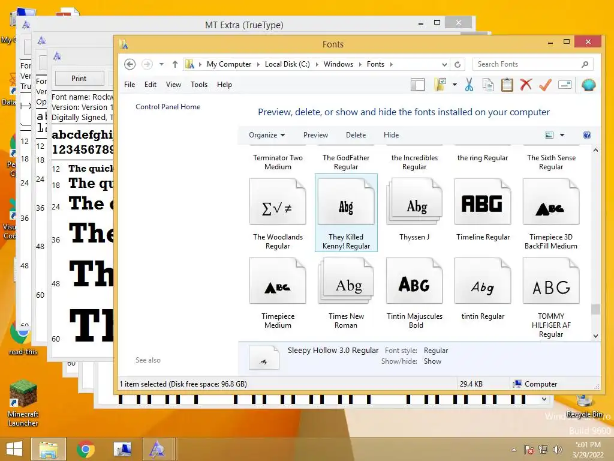Click Print in the font preview window
This screenshot has width=614, height=461.
(79, 79)
